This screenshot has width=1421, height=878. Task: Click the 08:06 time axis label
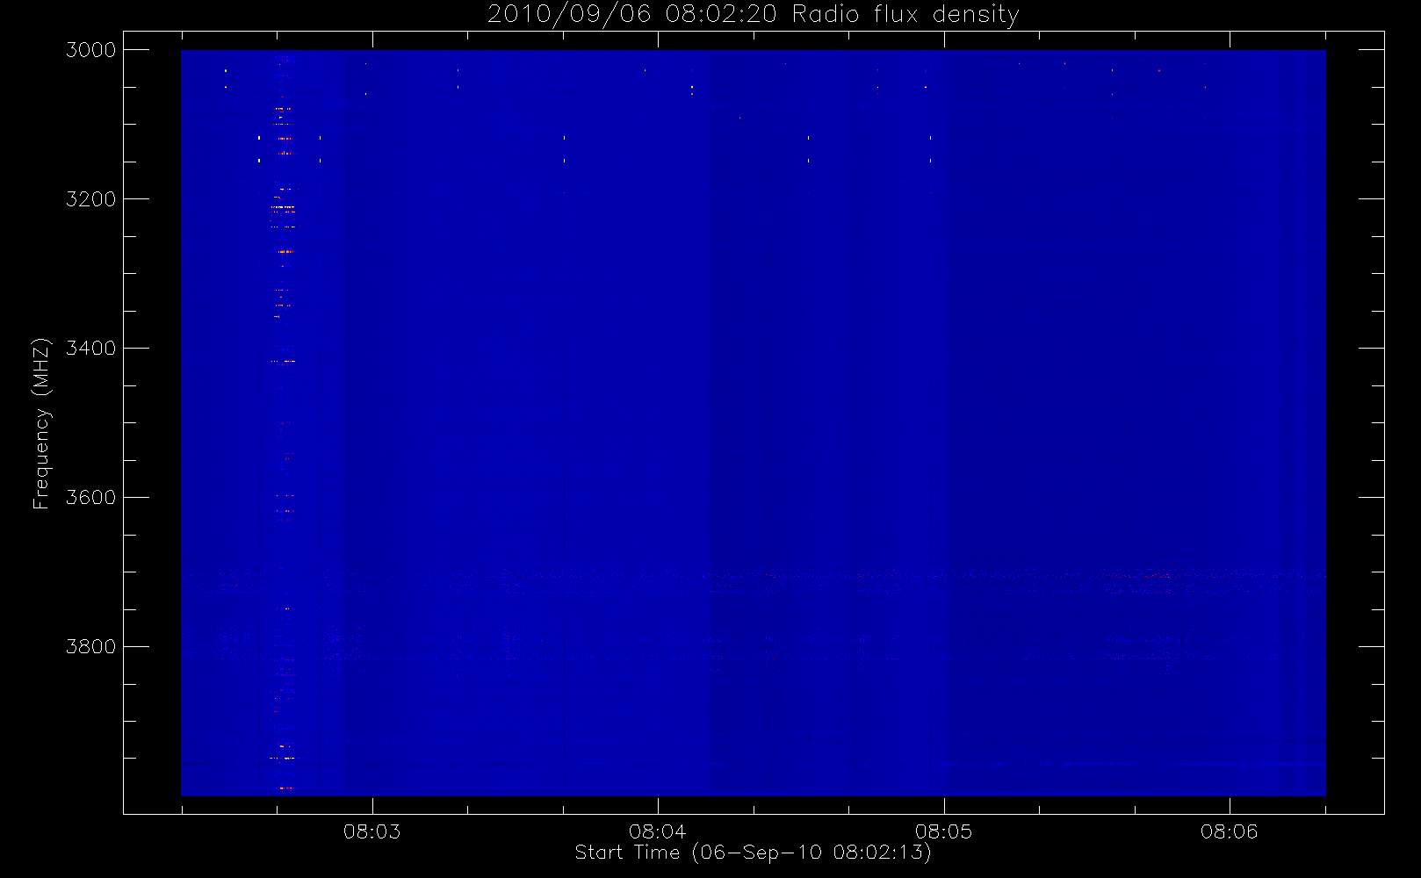pos(1230,831)
